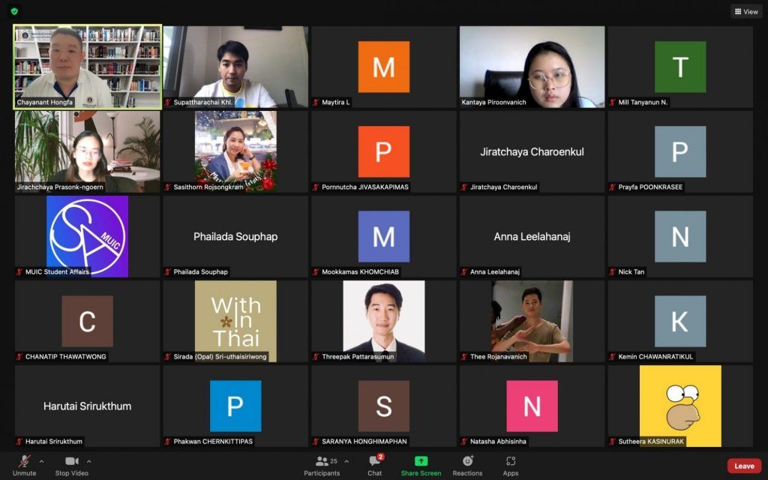The image size is (768, 480).
Task: Expand the chevron next to Participants
Action: tap(346, 461)
